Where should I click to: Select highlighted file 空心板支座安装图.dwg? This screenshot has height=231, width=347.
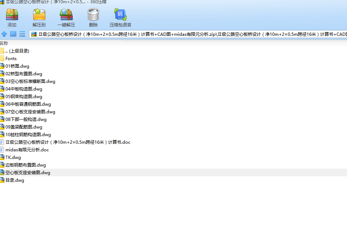click(27, 173)
